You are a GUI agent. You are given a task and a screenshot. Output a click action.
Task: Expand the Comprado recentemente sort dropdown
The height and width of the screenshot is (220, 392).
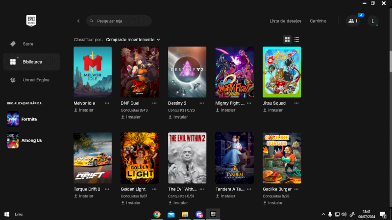[x=133, y=40]
